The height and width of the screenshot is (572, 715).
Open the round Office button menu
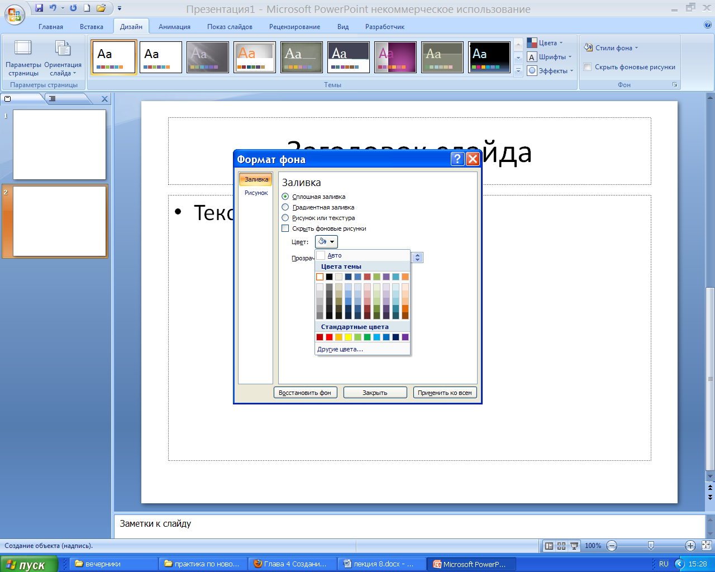pos(15,13)
